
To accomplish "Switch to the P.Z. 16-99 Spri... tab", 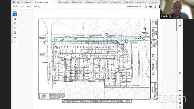I will point(63,2).
